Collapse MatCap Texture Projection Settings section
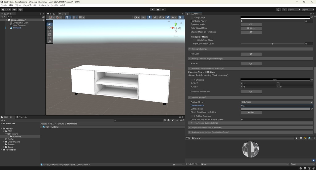Viewport: 316px width, 170px height. (x=251, y=58)
